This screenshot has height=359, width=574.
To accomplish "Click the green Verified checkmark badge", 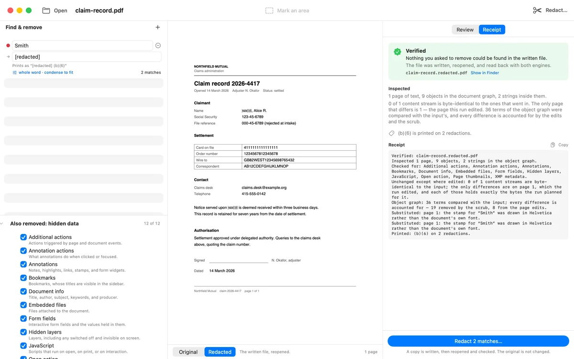I will [397, 52].
